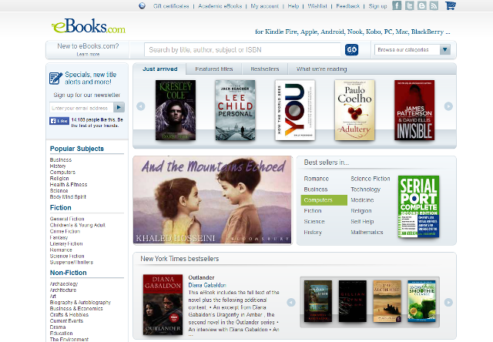Open the Smoothie book cover thumbnail
Viewport: 493px width, 342px height.
click(x=421, y=301)
